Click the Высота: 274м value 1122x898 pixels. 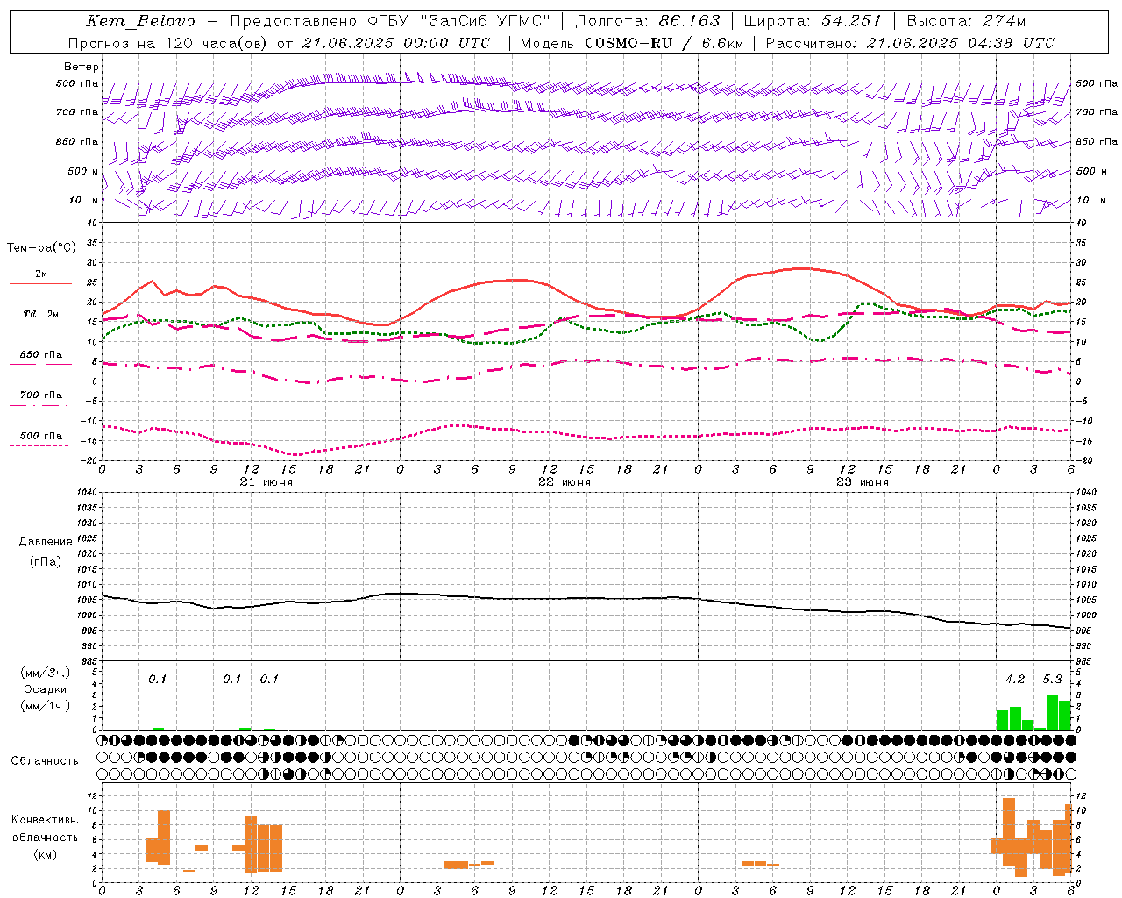[966, 21]
